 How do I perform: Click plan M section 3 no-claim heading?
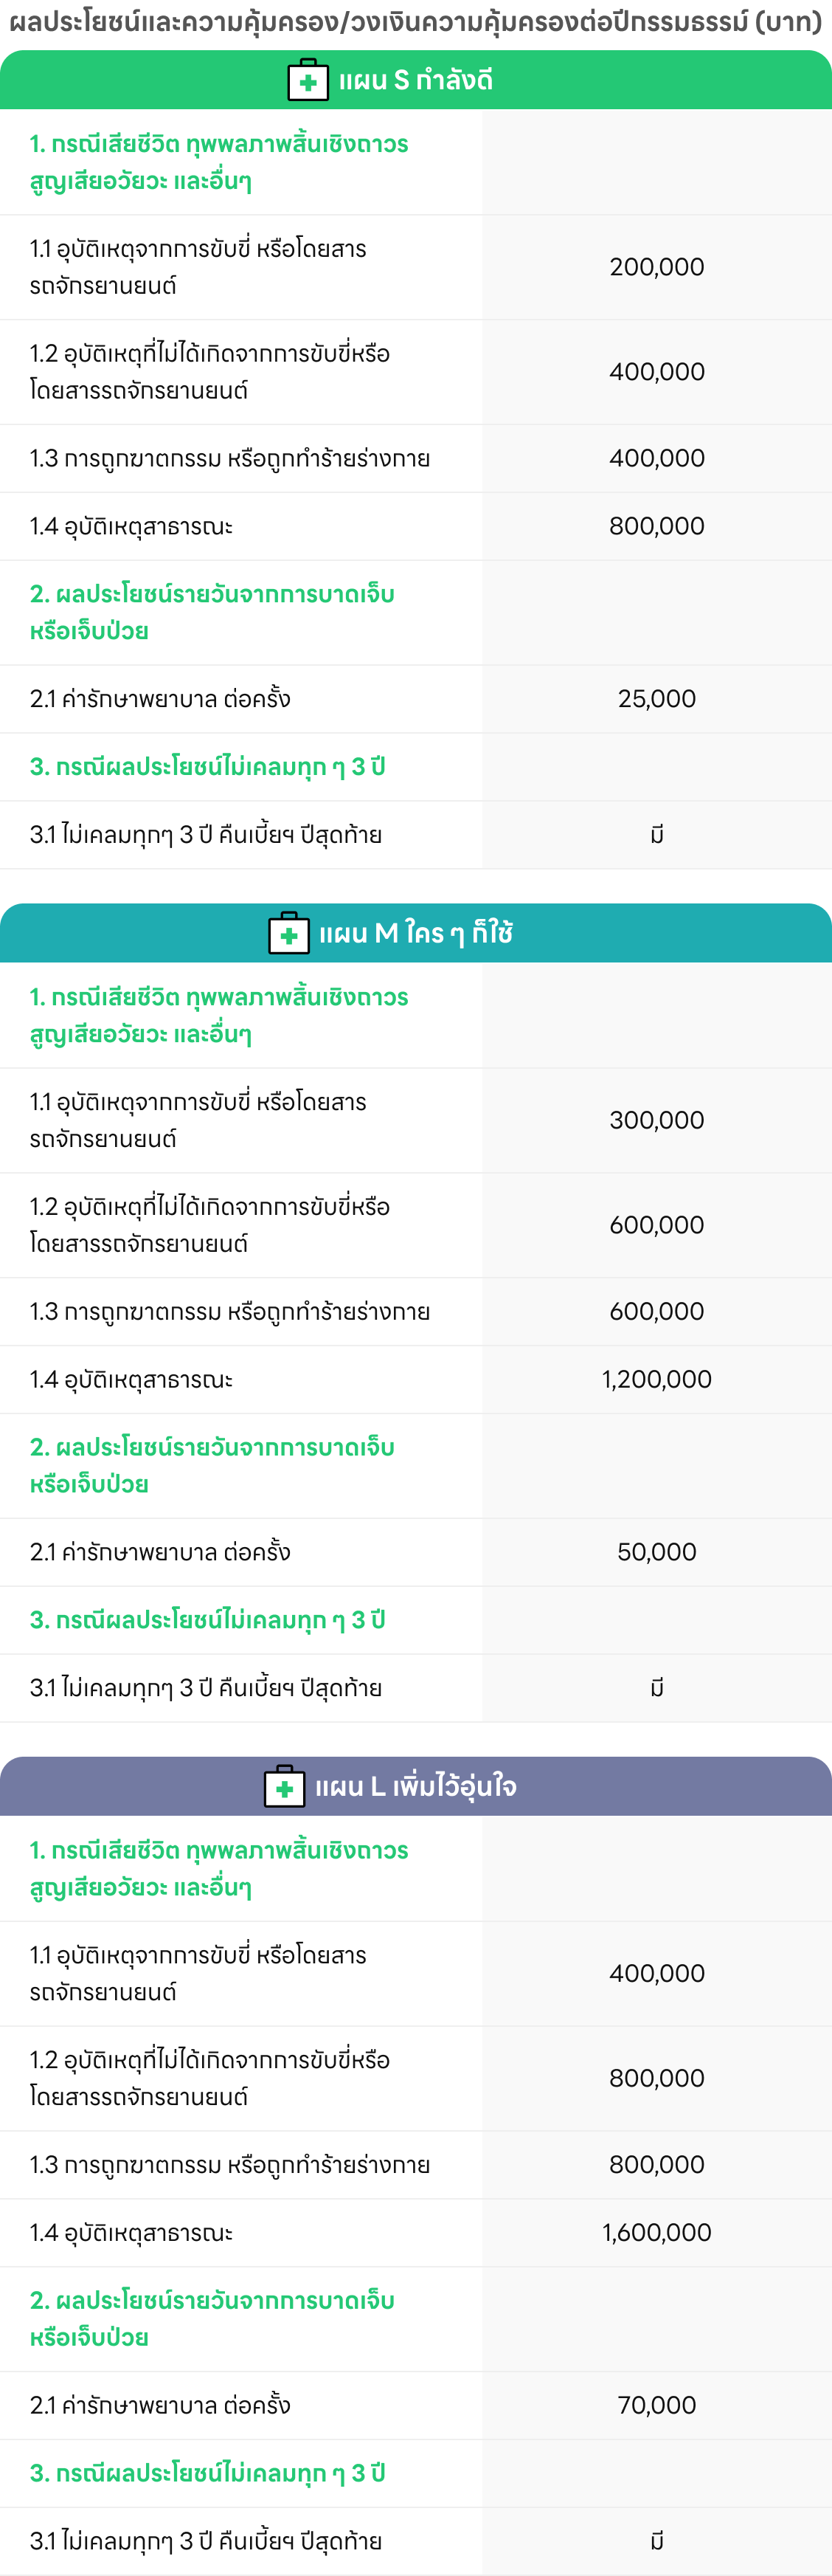[208, 1620]
